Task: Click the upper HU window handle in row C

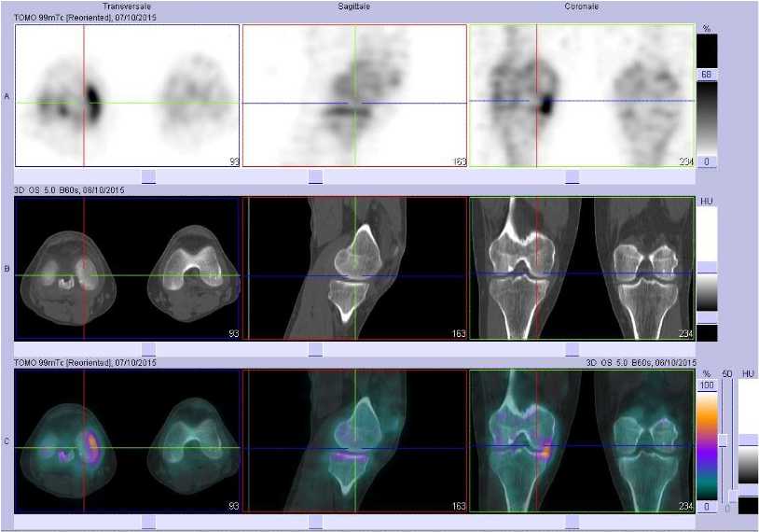Action: tap(749, 440)
